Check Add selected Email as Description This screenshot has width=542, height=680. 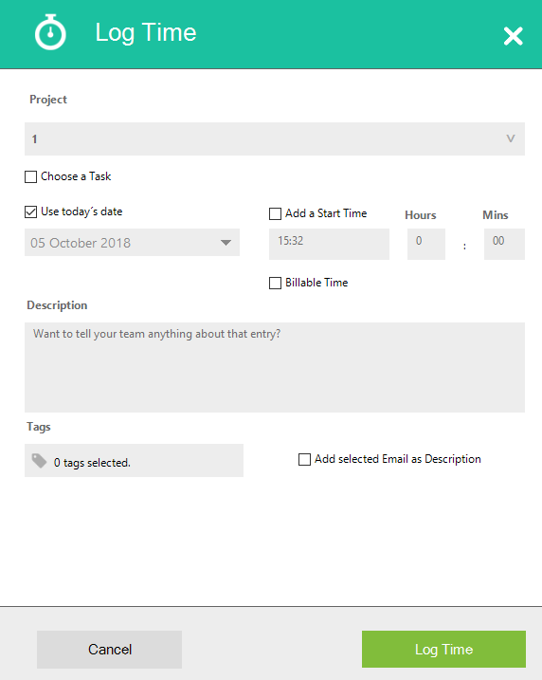304,459
